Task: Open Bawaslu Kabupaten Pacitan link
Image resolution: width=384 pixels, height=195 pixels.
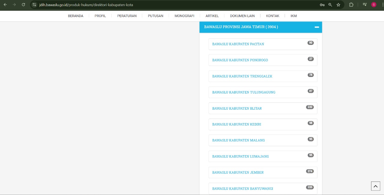Action: [x=238, y=44]
